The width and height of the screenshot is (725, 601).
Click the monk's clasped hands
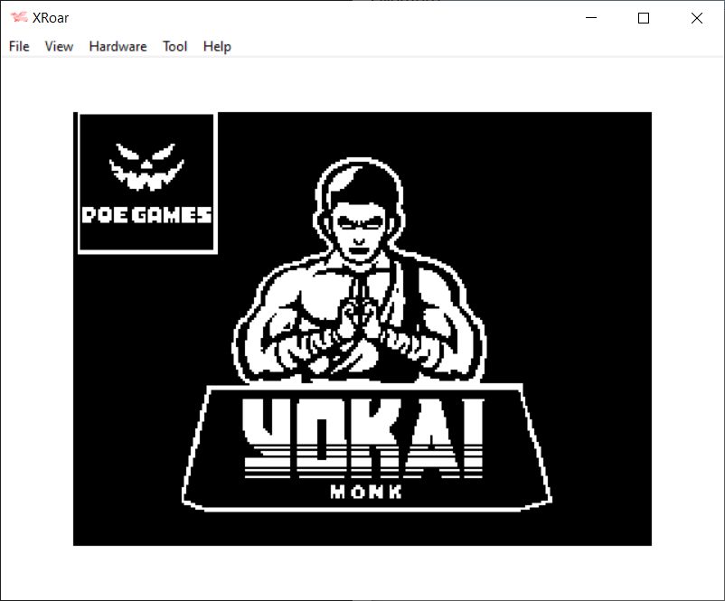[x=357, y=321]
